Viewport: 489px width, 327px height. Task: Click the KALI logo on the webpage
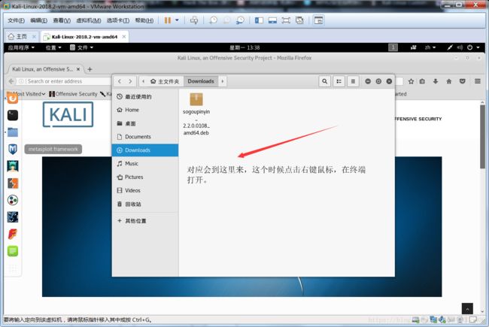[68, 115]
